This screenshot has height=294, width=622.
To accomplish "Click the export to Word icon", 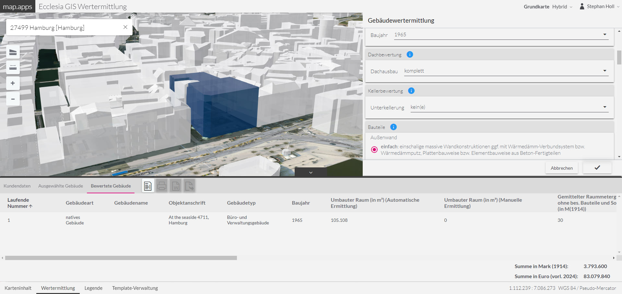I will pyautogui.click(x=175, y=186).
